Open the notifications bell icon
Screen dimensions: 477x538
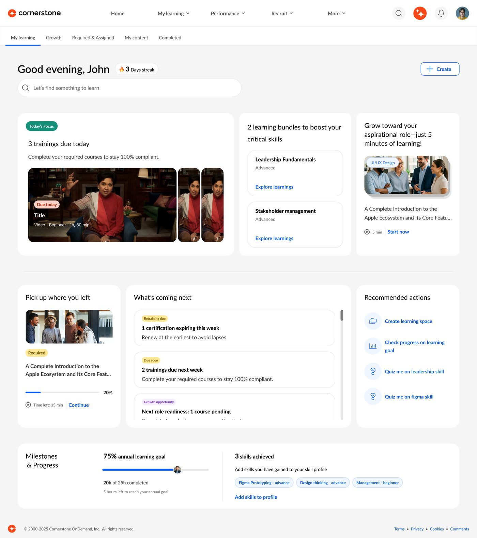click(441, 13)
